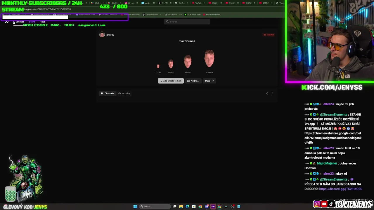Open the alter23 username link
Viewport: 374px width, 210px height.
[x=110, y=35]
